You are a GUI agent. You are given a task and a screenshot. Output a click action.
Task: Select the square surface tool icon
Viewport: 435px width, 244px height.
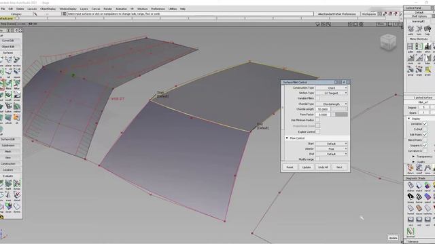[x=17, y=72]
